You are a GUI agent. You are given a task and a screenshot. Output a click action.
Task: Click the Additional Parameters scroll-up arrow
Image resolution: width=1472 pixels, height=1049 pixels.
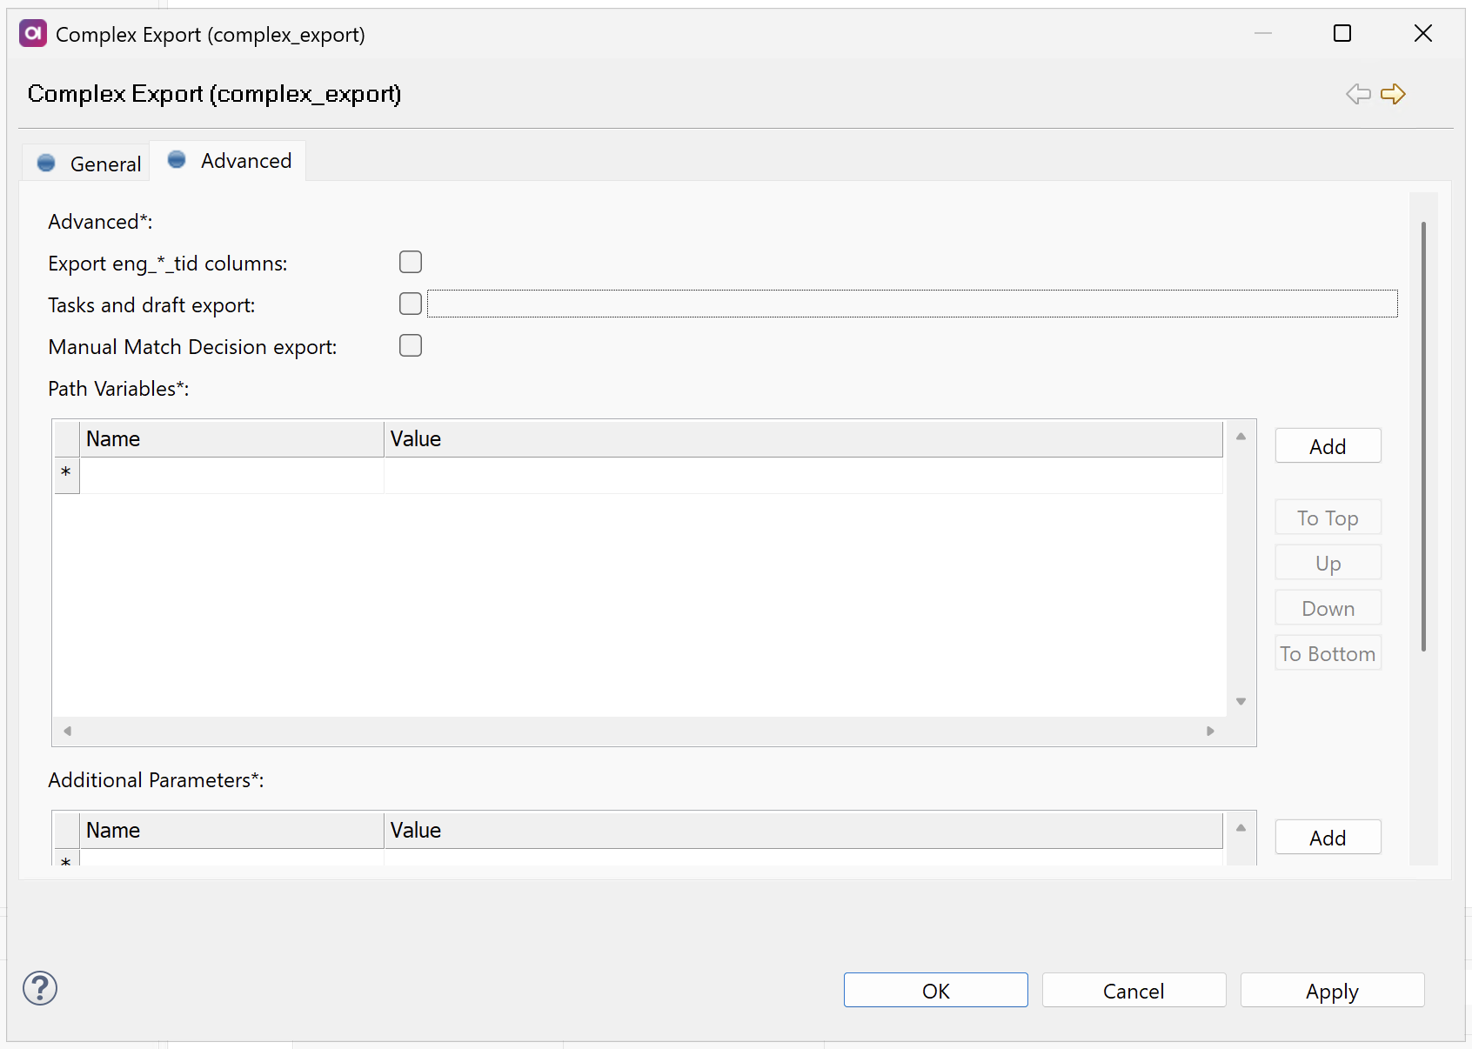click(x=1241, y=828)
